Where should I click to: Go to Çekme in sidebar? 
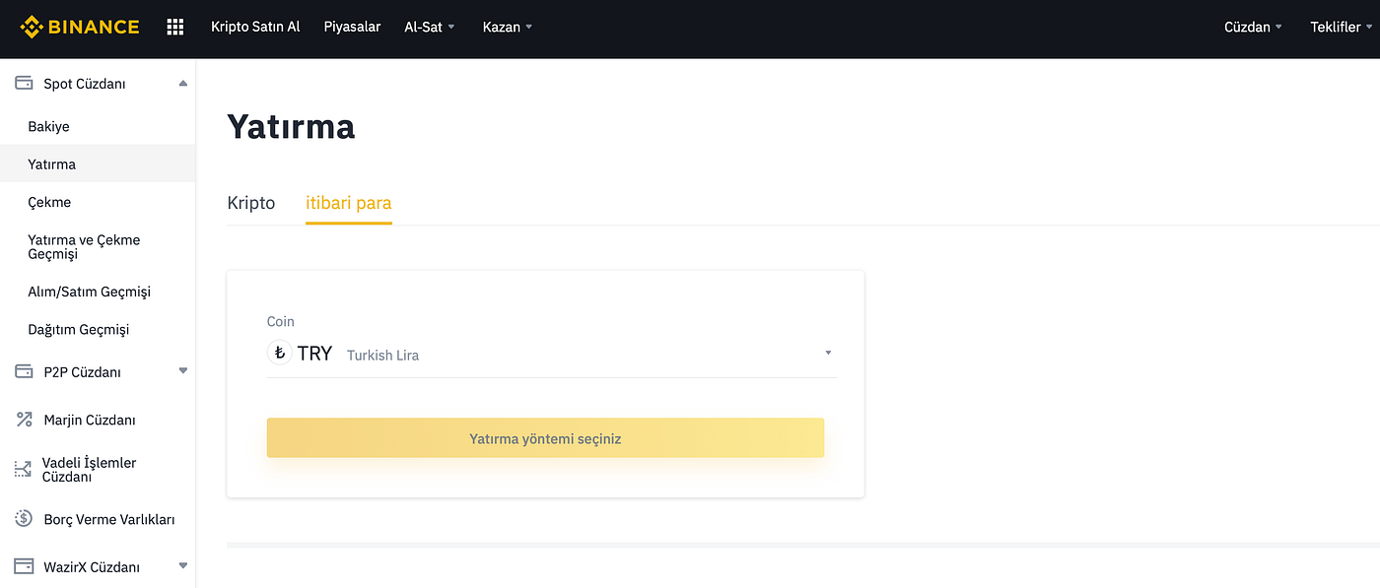point(49,202)
